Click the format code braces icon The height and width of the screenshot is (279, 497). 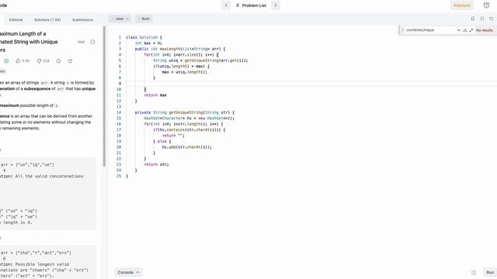point(482,19)
